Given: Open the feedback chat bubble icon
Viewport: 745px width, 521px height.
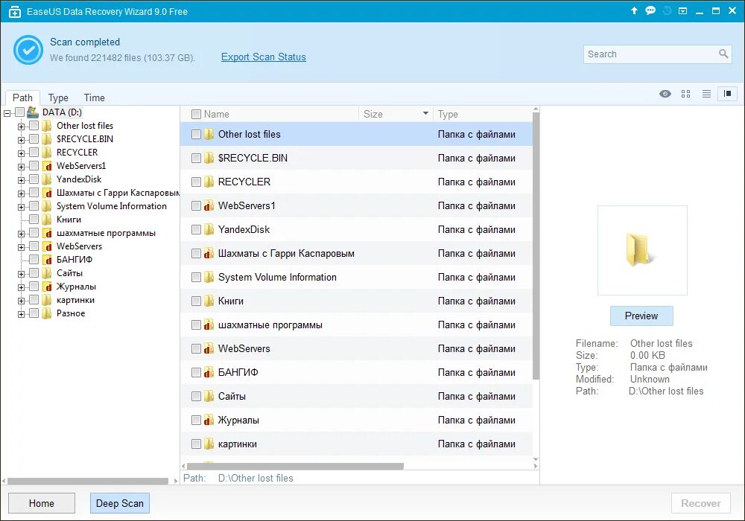Looking at the screenshot, I should click(x=650, y=10).
